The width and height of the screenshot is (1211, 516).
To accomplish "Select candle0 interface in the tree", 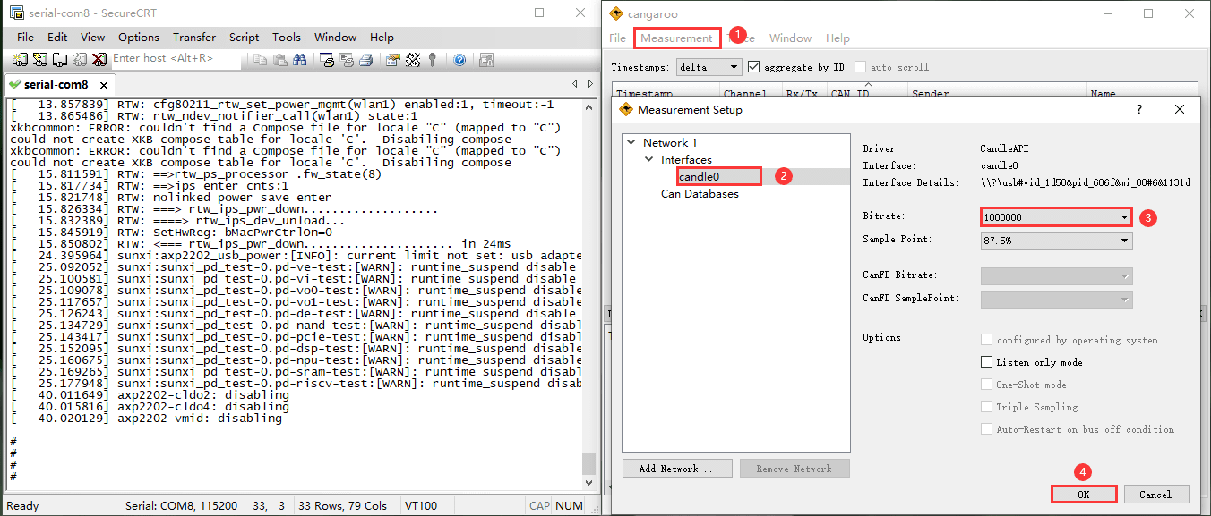I will pos(699,177).
